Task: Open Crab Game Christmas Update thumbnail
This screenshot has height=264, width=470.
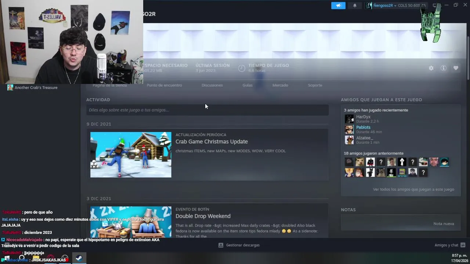Action: coord(131,155)
